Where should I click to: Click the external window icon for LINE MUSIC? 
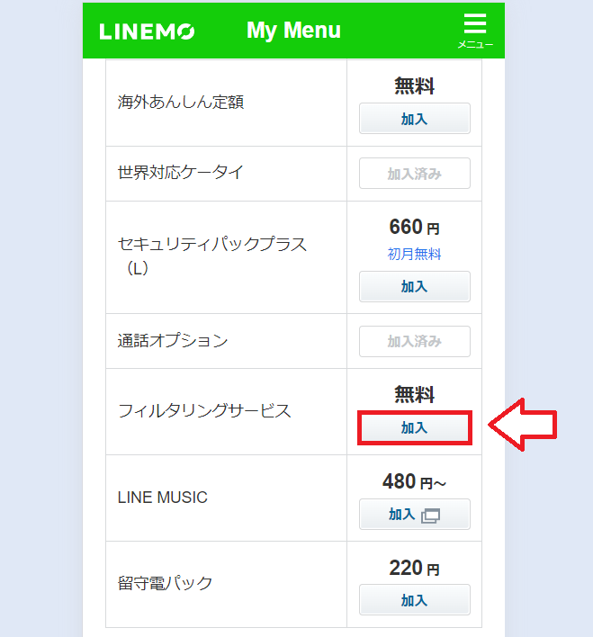click(x=431, y=516)
